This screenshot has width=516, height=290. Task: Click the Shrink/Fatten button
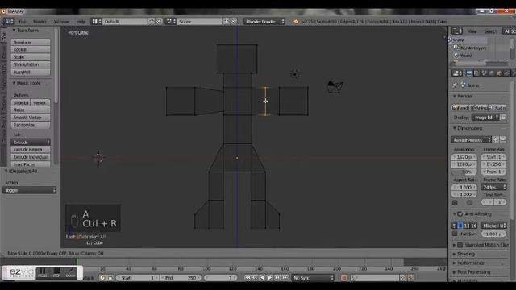point(31,64)
